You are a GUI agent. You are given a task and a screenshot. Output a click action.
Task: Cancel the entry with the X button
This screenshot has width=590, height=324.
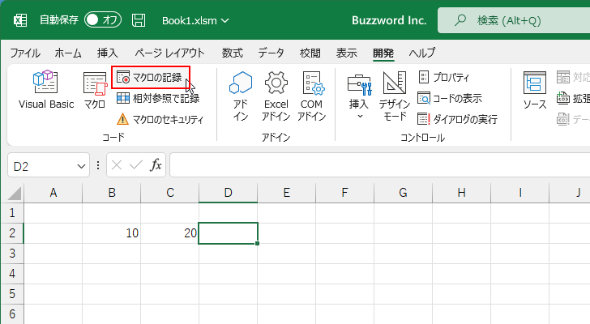tap(117, 165)
